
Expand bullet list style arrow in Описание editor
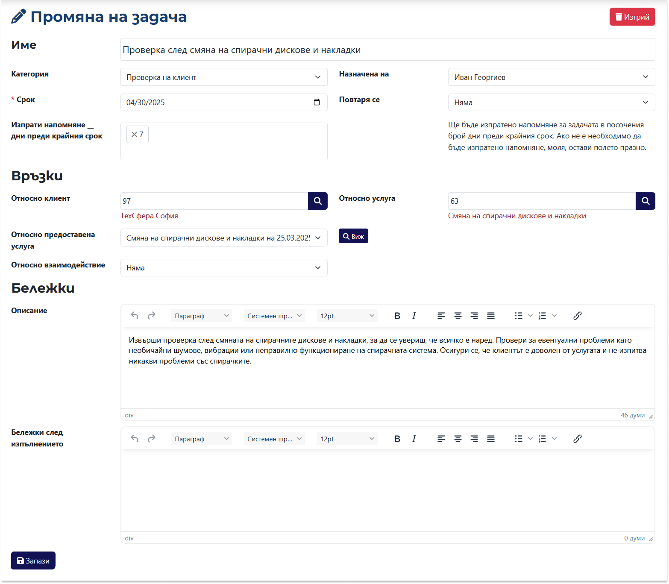(530, 316)
